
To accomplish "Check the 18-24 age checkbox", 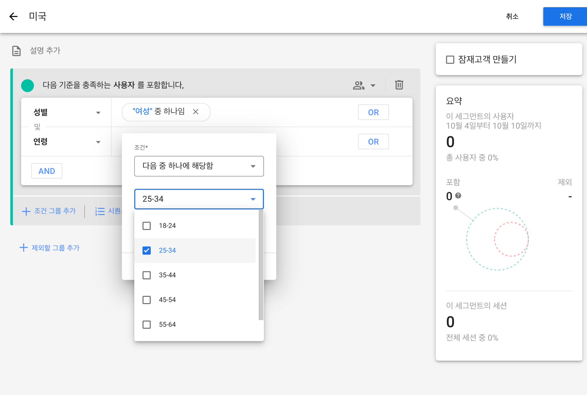I will [146, 226].
